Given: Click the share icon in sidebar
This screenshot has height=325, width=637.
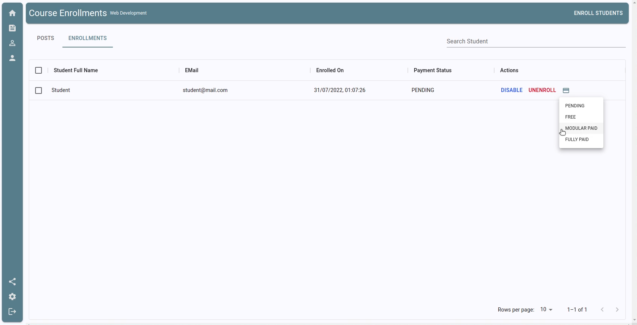Looking at the screenshot, I should tap(12, 282).
